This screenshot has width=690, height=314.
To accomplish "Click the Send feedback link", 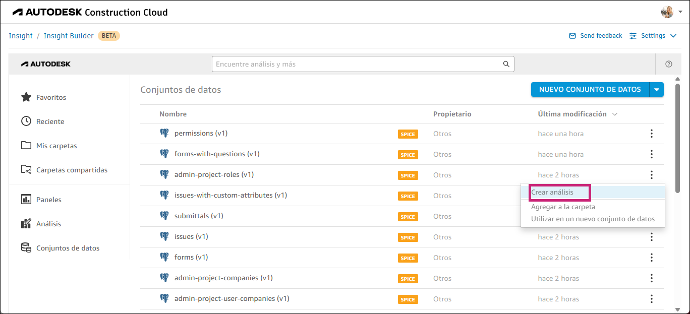I will [595, 35].
